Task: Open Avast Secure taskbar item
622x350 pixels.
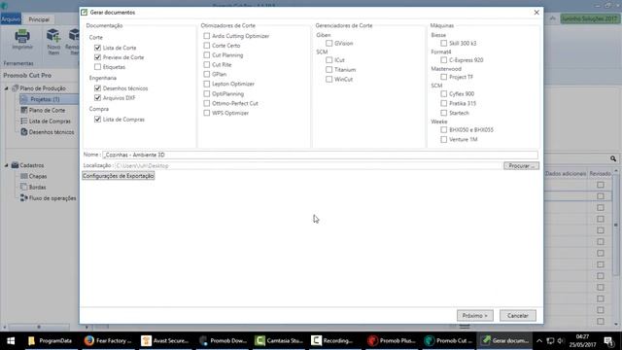Action: pyautogui.click(x=164, y=340)
